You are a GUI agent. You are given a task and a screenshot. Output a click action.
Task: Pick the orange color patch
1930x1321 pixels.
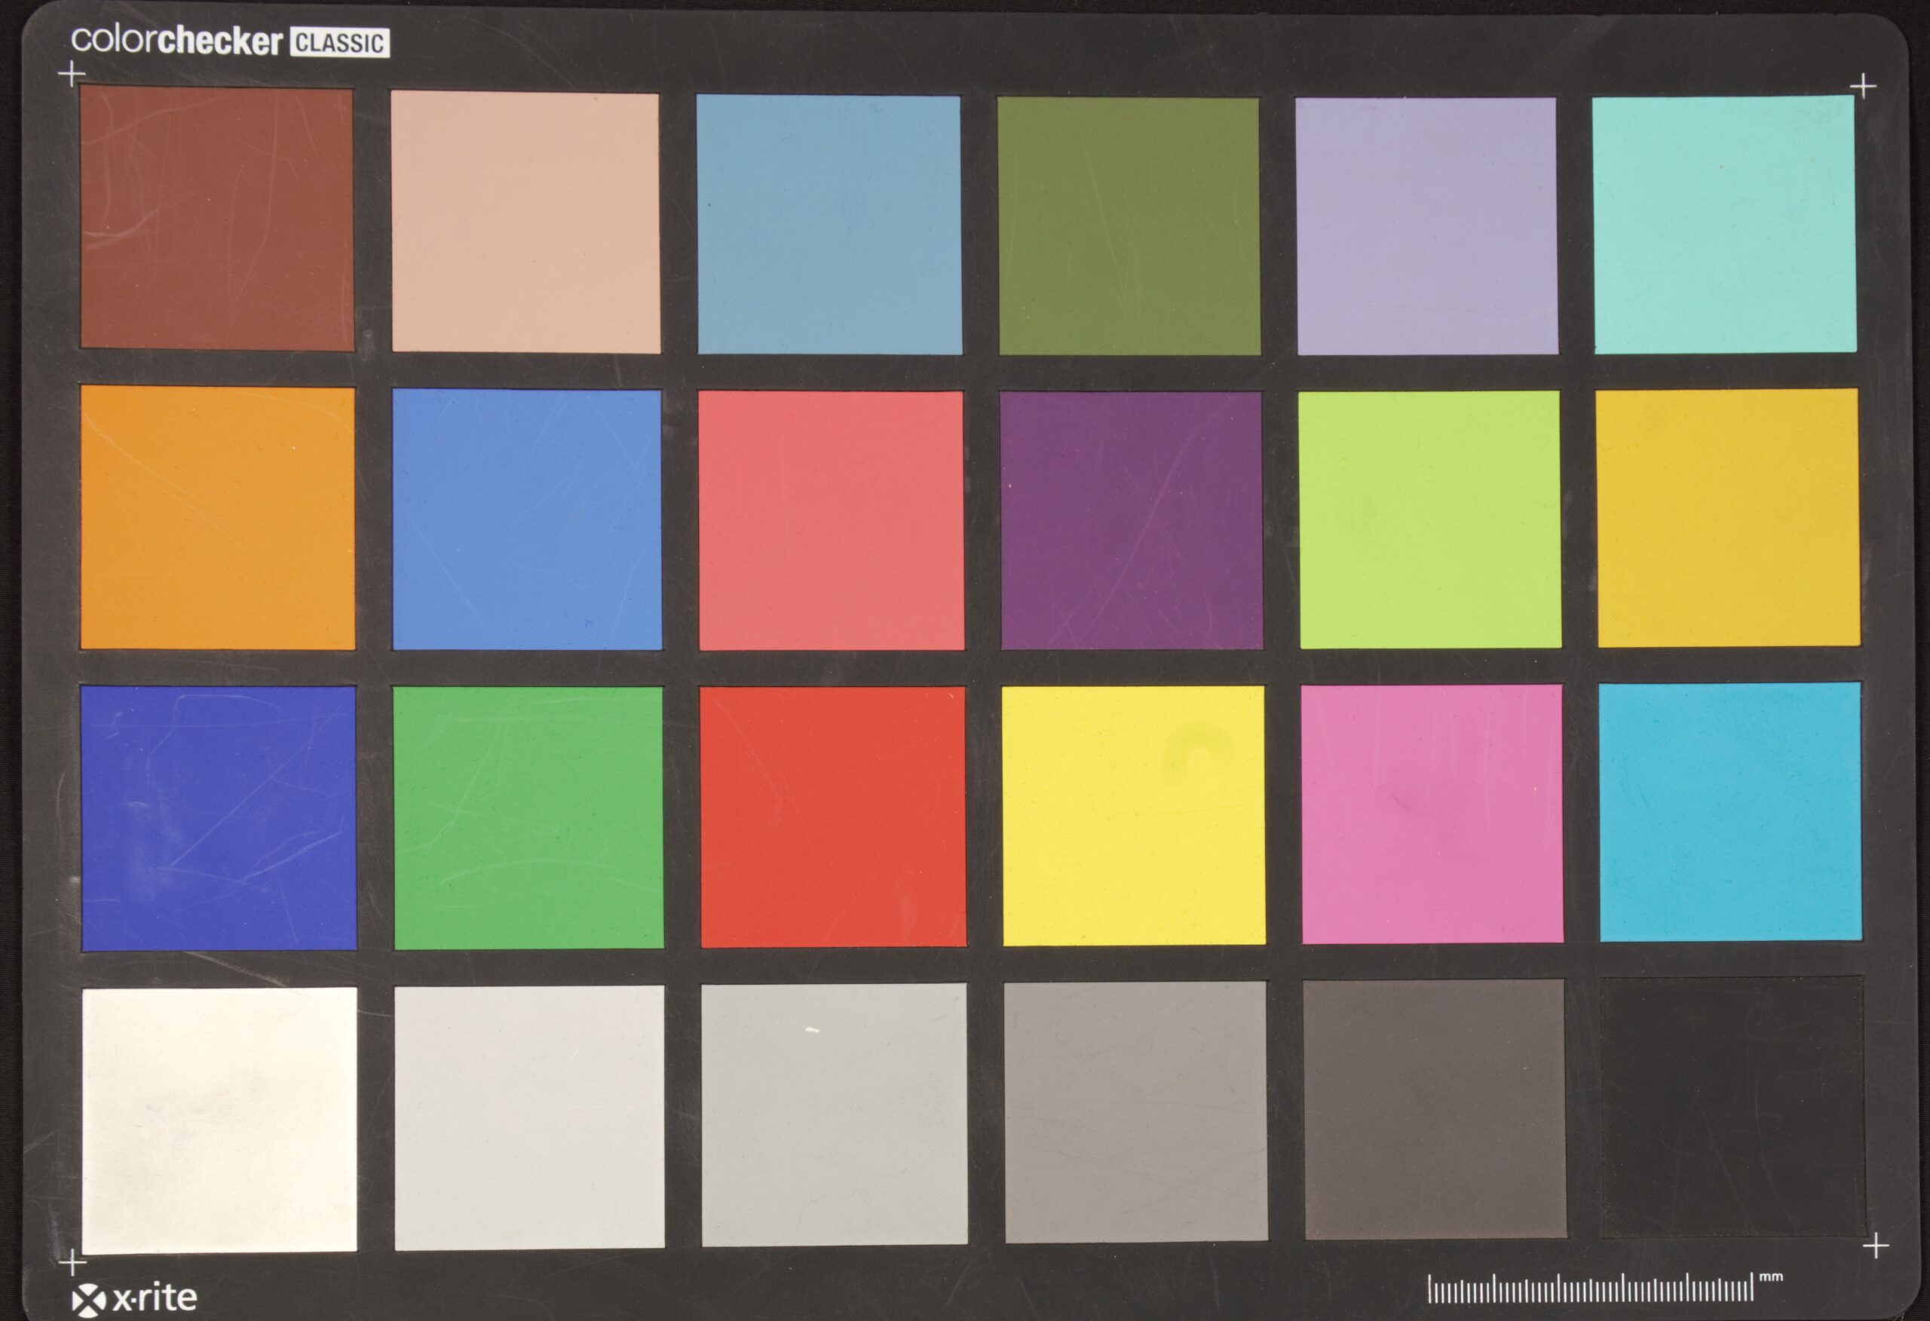pyautogui.click(x=218, y=517)
